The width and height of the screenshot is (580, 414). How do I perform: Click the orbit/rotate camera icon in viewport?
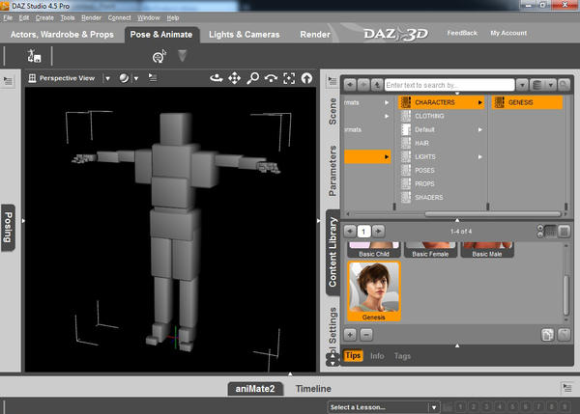tap(216, 77)
